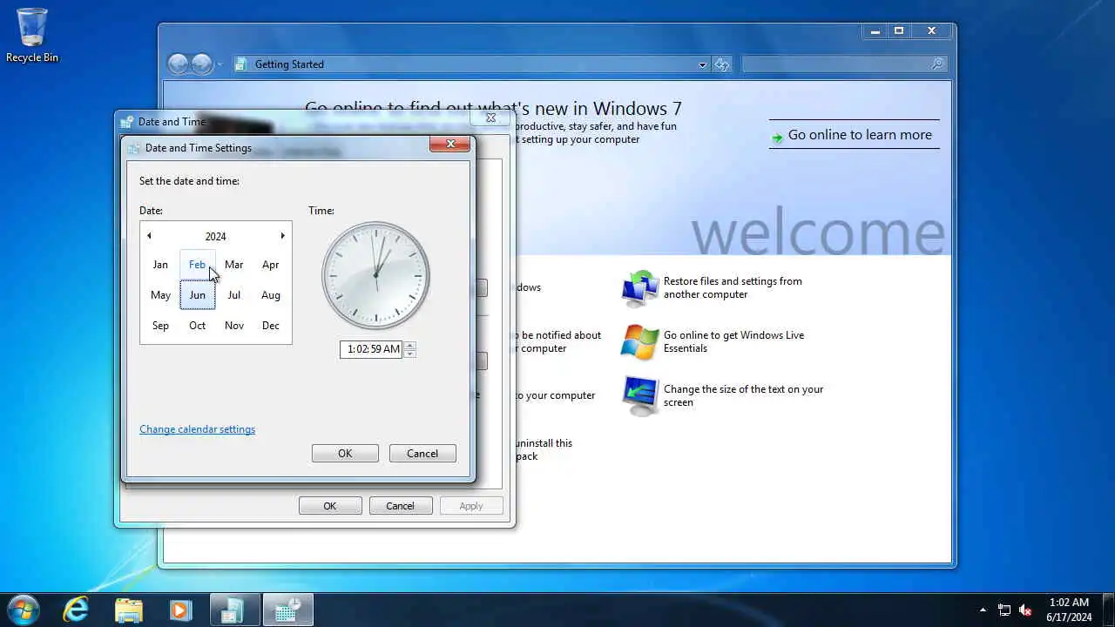
Task: Select Aug in the calendar
Action: click(271, 295)
